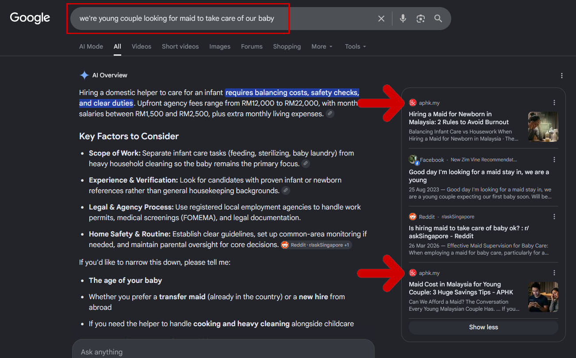The height and width of the screenshot is (358, 576).
Task: Switch to Images tab
Action: [x=220, y=46]
